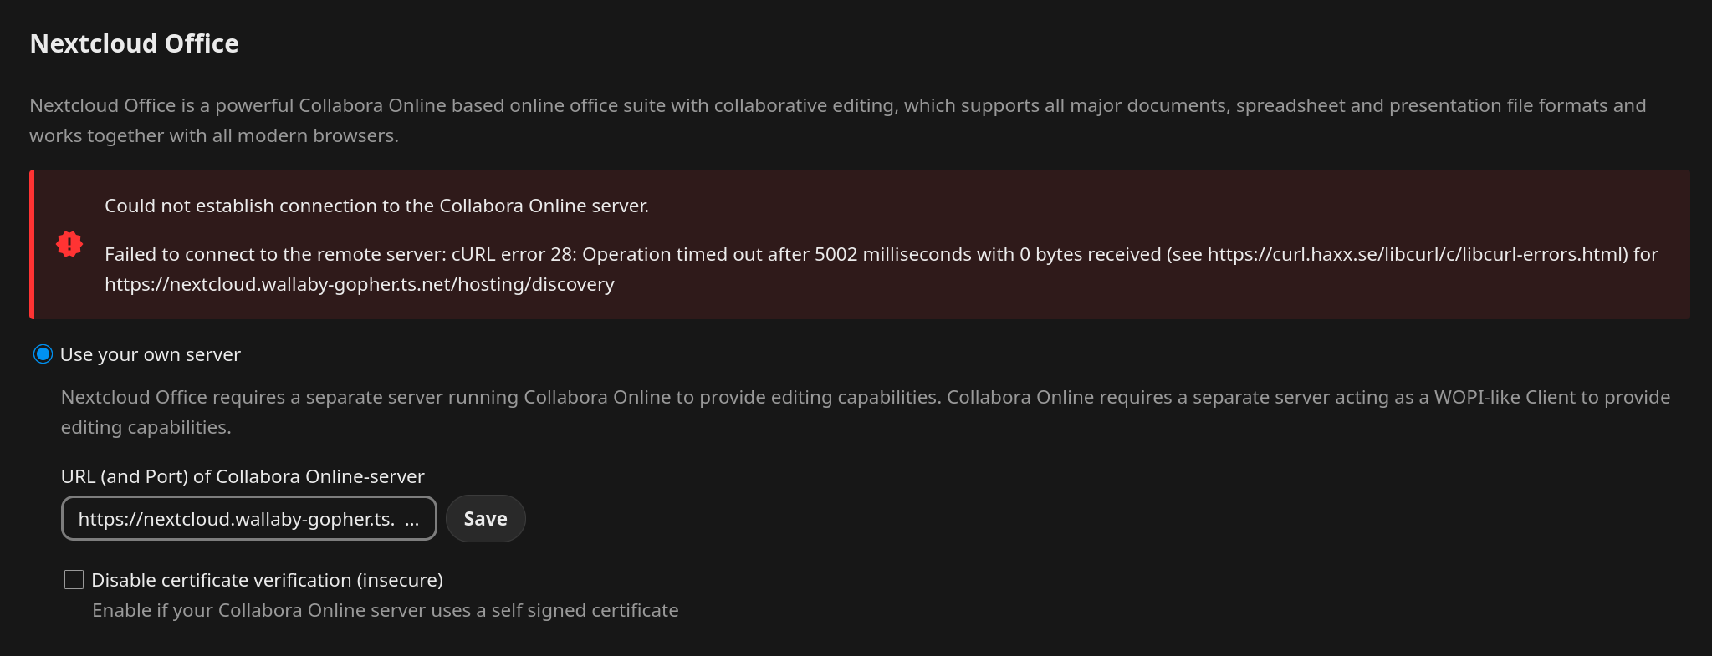The image size is (1712, 656).
Task: Click the "Disable certificate verification (insecure)" label
Action: (267, 580)
